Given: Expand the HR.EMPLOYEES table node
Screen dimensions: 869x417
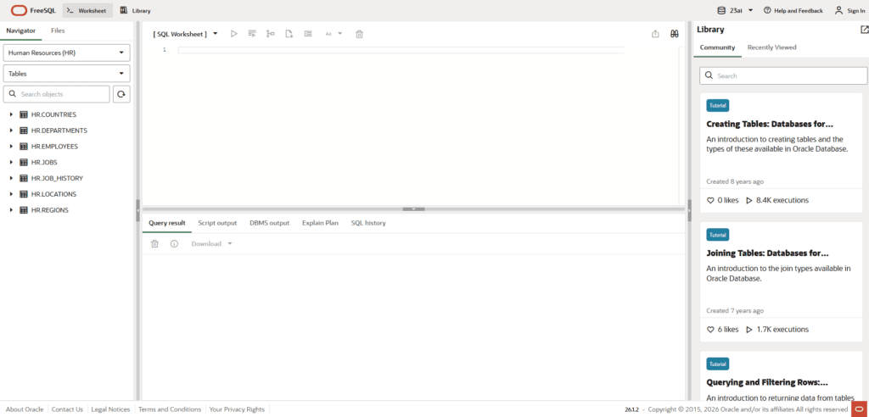Looking at the screenshot, I should pos(11,147).
